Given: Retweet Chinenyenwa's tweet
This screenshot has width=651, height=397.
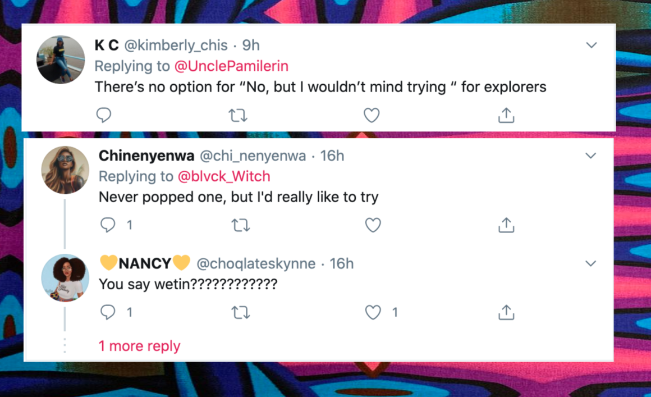Looking at the screenshot, I should point(241,226).
